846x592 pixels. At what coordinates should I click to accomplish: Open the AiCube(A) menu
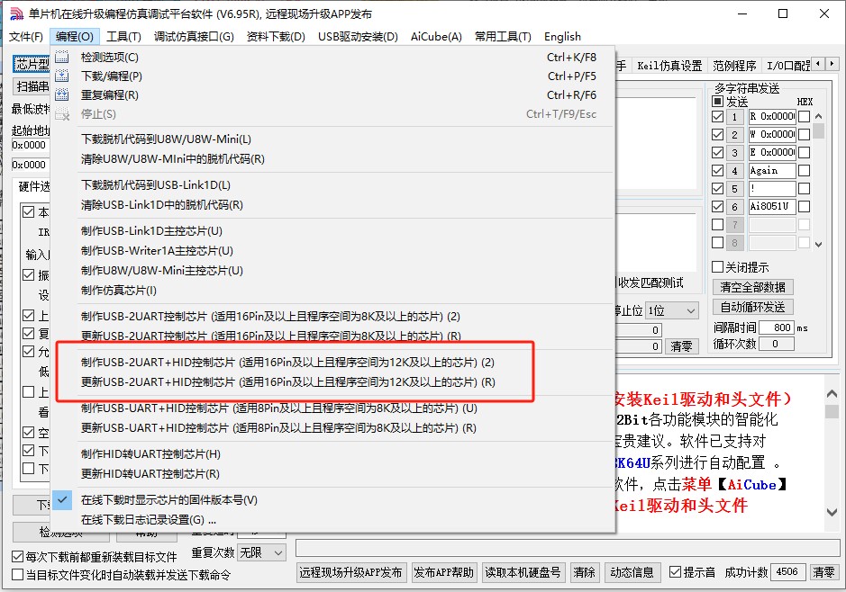436,37
